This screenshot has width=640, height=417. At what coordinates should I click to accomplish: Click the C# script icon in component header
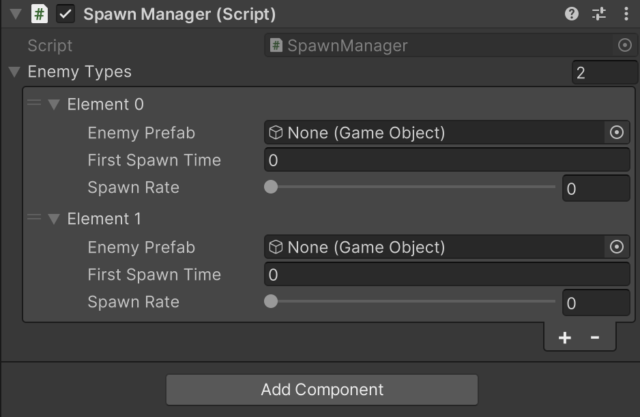pos(39,14)
